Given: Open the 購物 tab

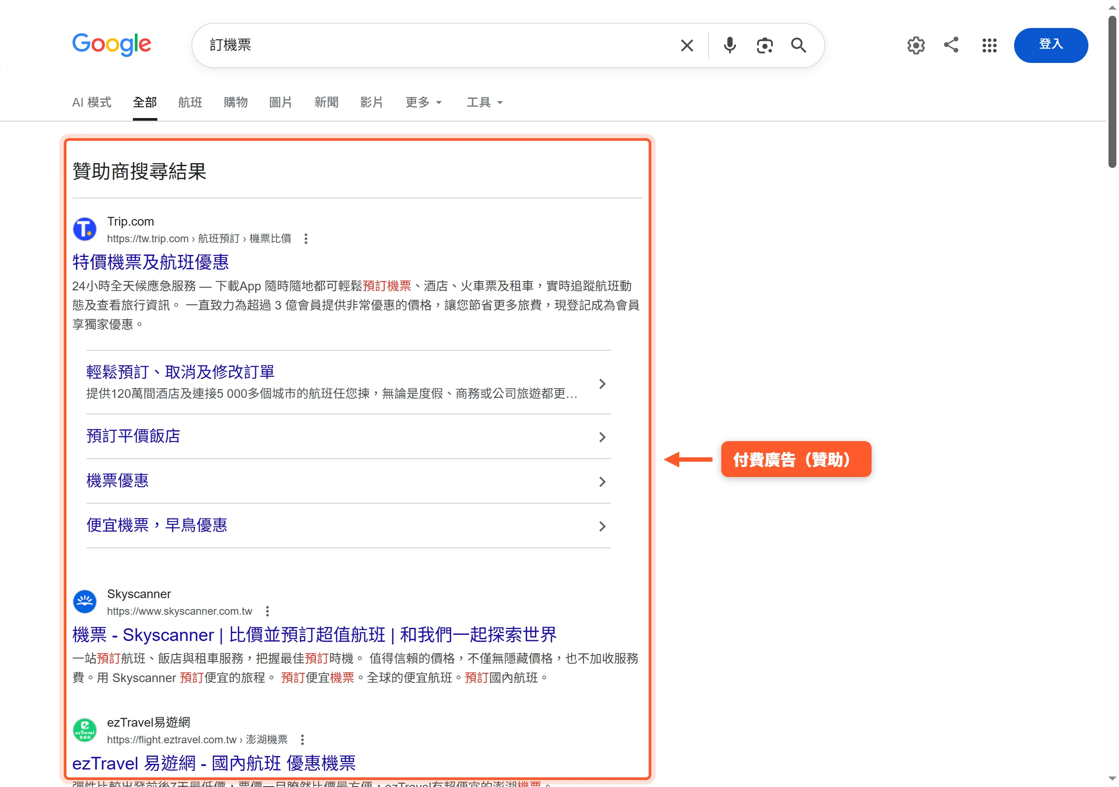Looking at the screenshot, I should 236,102.
